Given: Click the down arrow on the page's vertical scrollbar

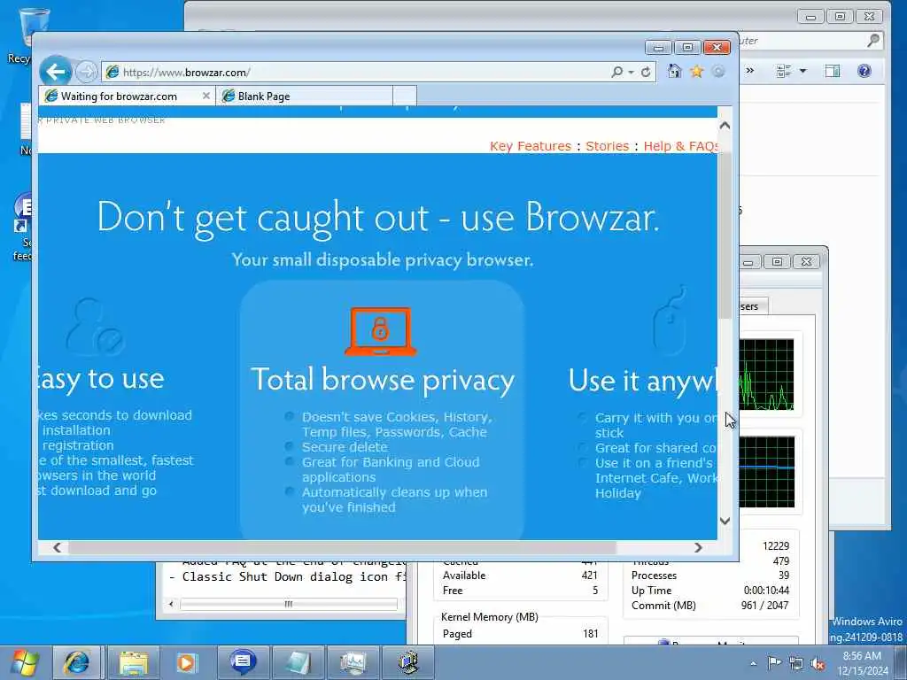Looking at the screenshot, I should [725, 521].
